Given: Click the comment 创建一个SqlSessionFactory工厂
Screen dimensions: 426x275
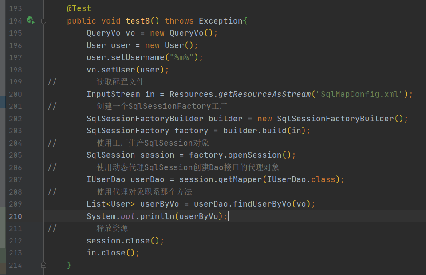Looking at the screenshot, I should click(162, 106).
